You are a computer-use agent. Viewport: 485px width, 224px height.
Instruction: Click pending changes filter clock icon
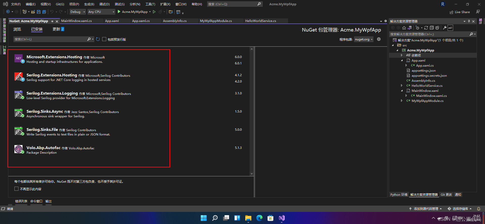[417, 28]
